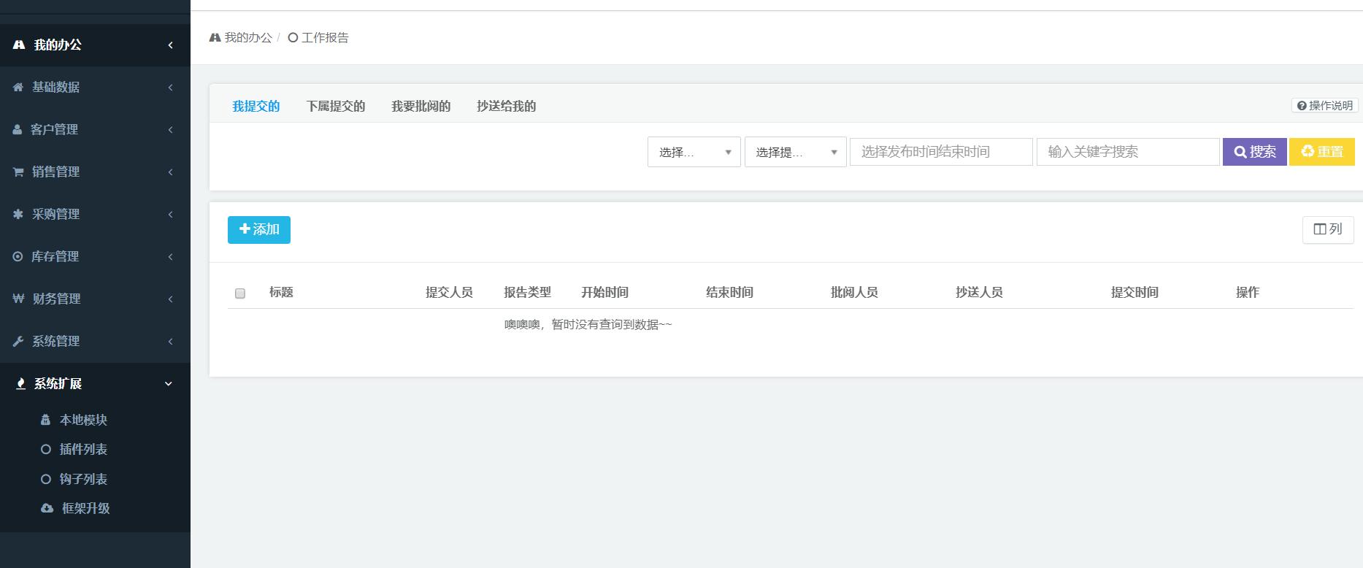Click the magnifier icon on 搜索 button
The width and height of the screenshot is (1363, 568).
[x=1240, y=152]
